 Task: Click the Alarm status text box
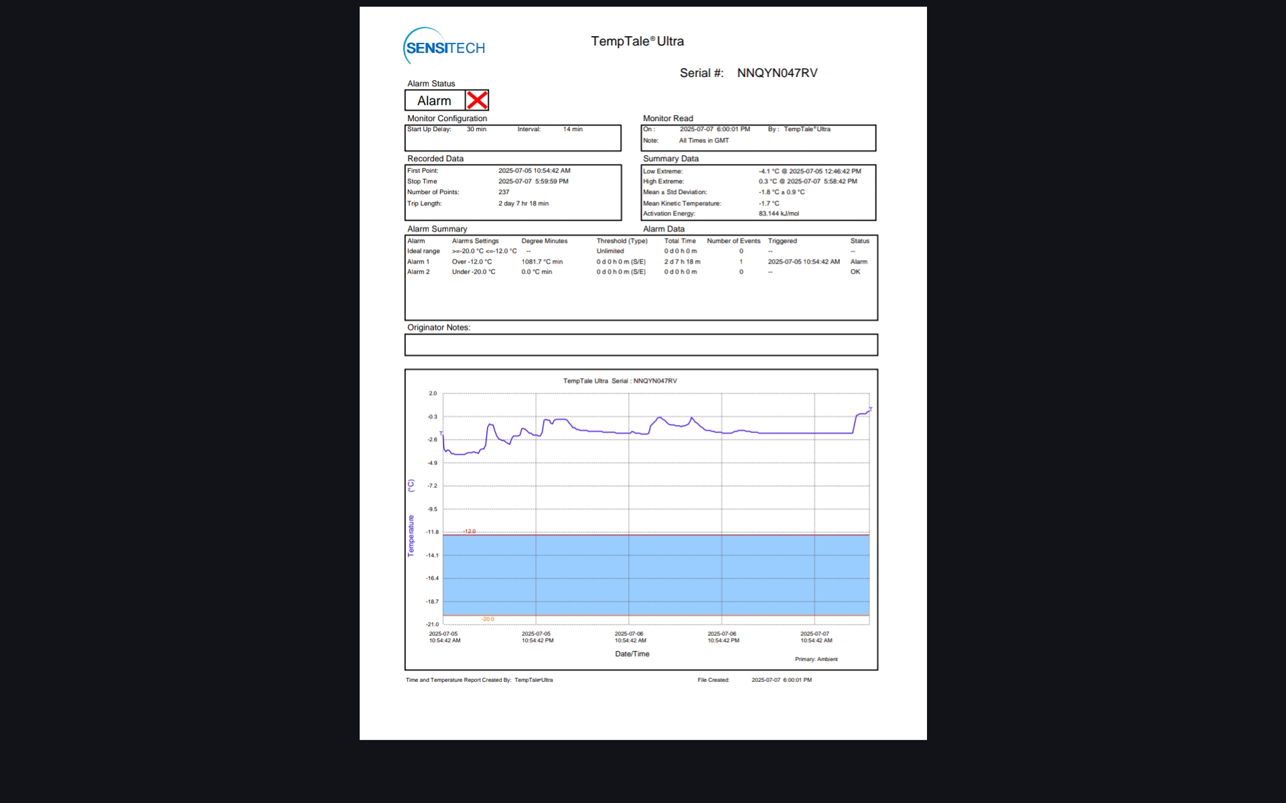point(435,100)
